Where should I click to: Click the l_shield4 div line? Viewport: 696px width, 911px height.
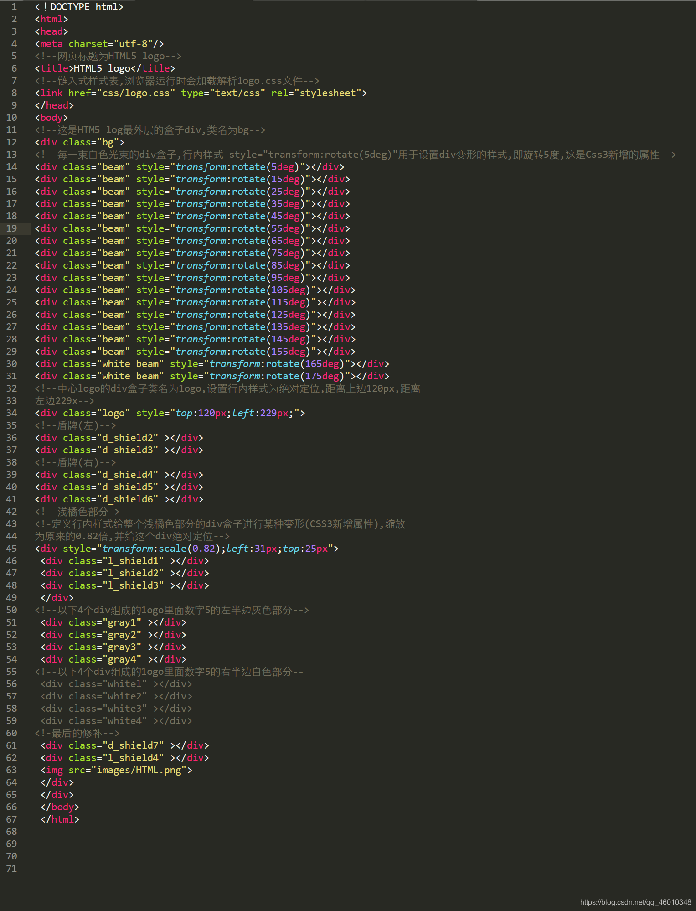[124, 758]
